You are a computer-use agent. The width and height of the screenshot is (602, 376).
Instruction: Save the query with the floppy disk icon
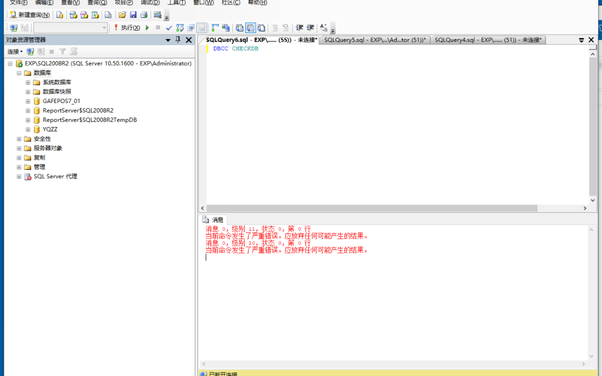point(133,14)
